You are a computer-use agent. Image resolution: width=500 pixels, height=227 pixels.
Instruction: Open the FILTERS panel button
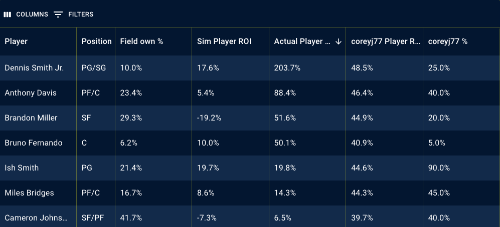(x=80, y=14)
